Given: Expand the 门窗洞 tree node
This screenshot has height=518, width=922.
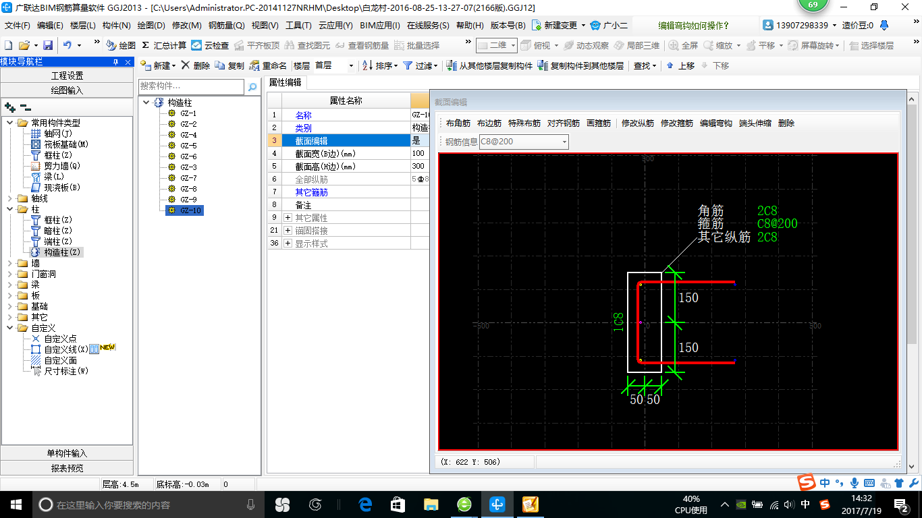Looking at the screenshot, I should point(10,274).
